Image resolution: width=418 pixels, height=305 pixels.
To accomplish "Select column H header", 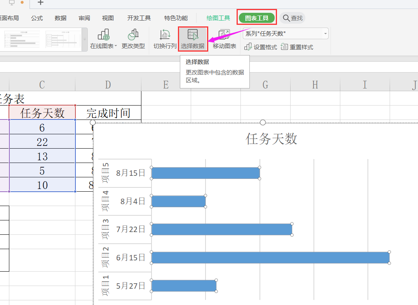I will click(x=315, y=85).
